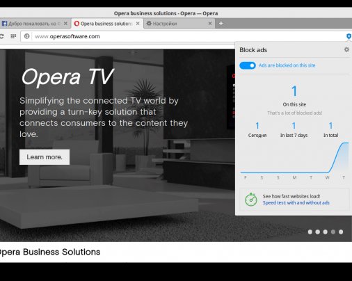Open a new tab with plus button
Viewport: 352px width, 281px height.
point(221,24)
